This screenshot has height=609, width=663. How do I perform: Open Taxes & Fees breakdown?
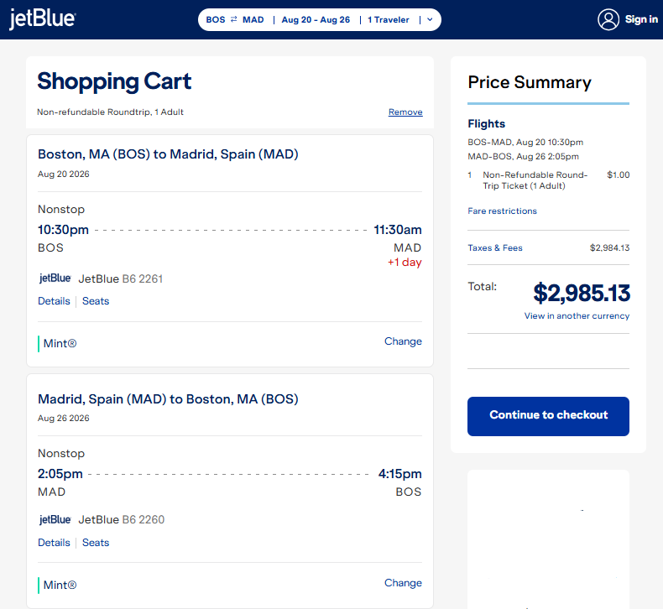point(494,247)
